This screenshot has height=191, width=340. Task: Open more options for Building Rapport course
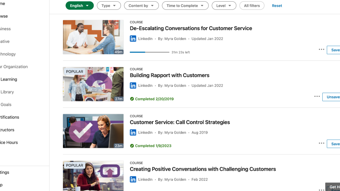[317, 97]
